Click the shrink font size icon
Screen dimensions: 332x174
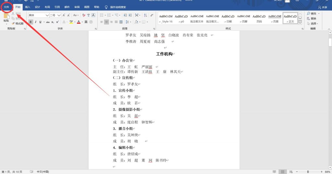coord(69,15)
